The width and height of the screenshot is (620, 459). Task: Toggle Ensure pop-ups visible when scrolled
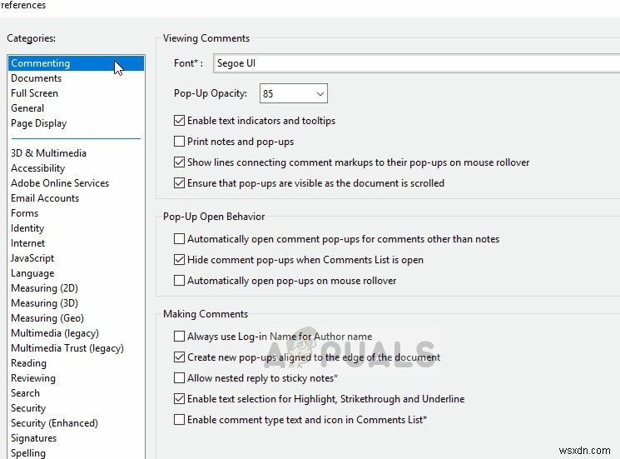click(179, 183)
